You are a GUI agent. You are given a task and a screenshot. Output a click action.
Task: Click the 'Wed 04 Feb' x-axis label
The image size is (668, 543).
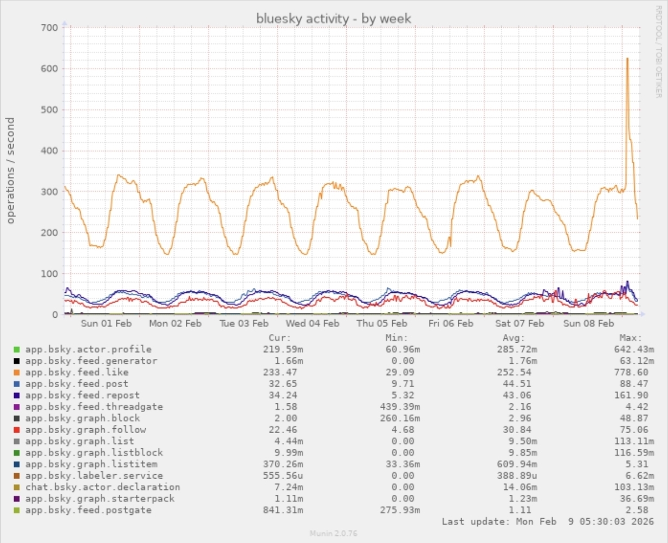pyautogui.click(x=313, y=324)
